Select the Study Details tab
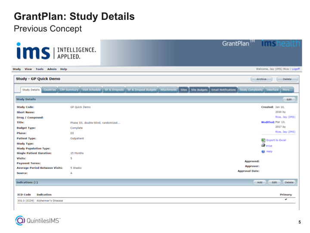310x233 pixels. (31, 90)
